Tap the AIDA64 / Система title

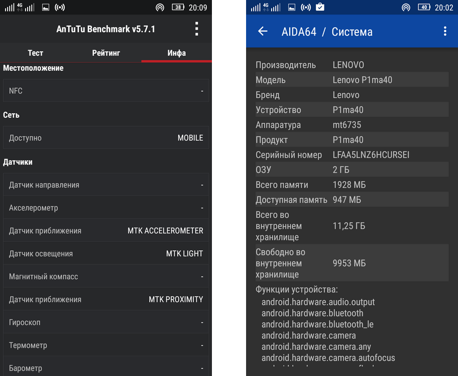327,32
